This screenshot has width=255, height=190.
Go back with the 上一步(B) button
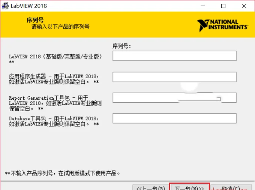pyautogui.click(x=151, y=187)
